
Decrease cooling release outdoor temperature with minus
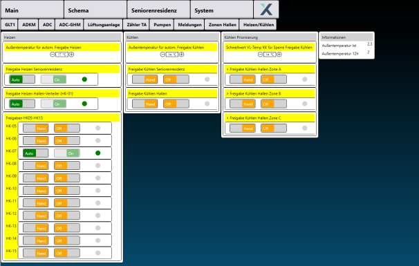tap(162, 55)
